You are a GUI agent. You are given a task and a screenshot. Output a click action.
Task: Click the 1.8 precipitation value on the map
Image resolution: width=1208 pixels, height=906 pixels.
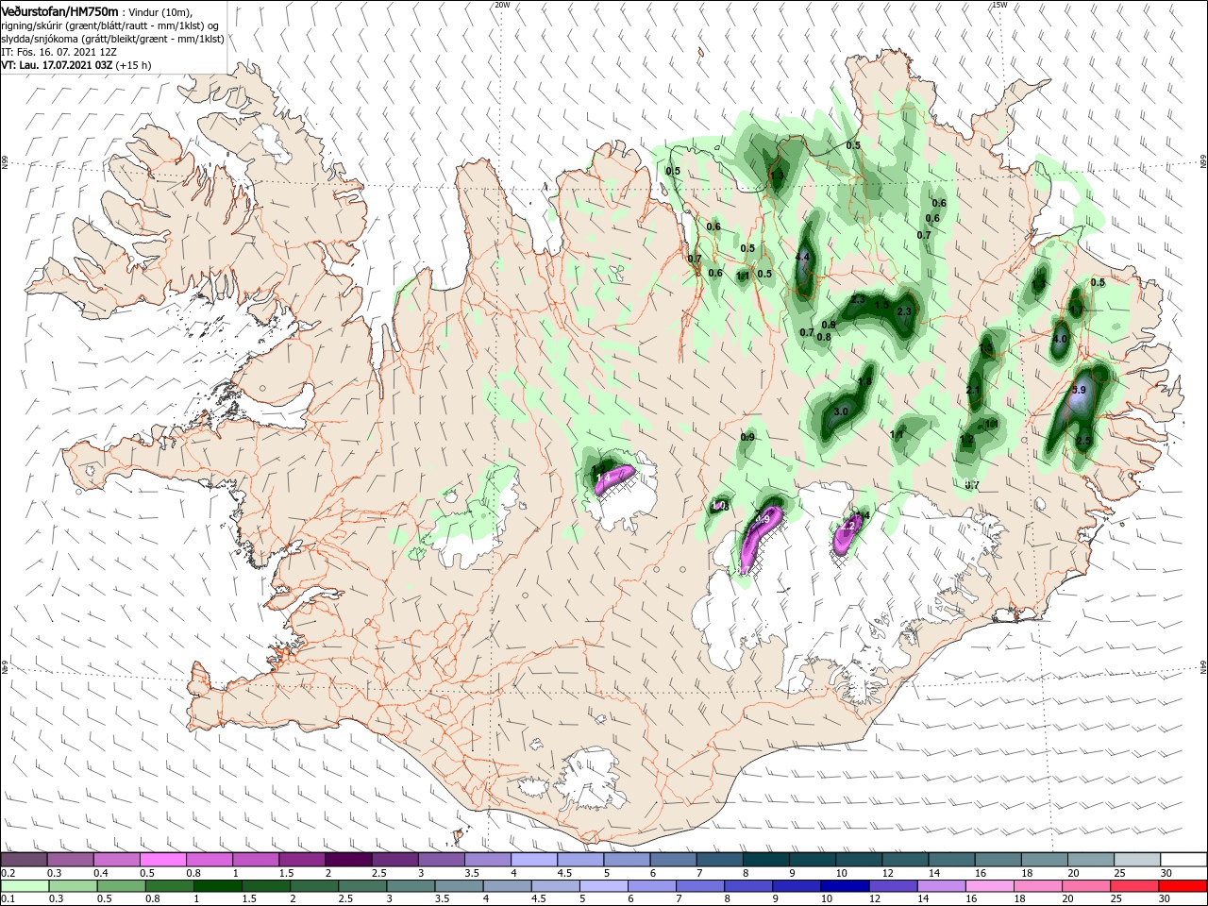[864, 381]
